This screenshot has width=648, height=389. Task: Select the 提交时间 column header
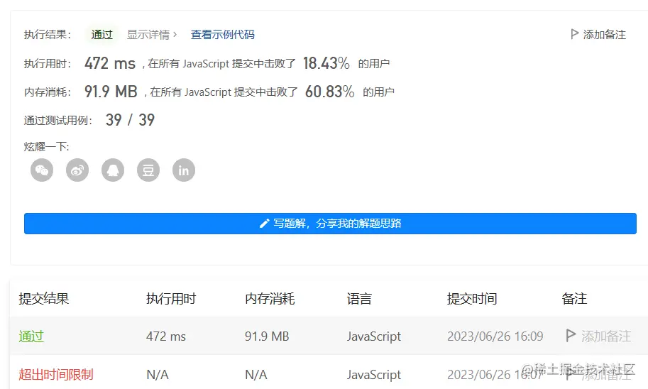[472, 298]
